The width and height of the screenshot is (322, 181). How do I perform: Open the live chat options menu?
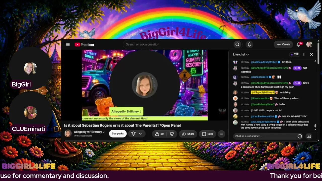pyautogui.click(x=304, y=55)
